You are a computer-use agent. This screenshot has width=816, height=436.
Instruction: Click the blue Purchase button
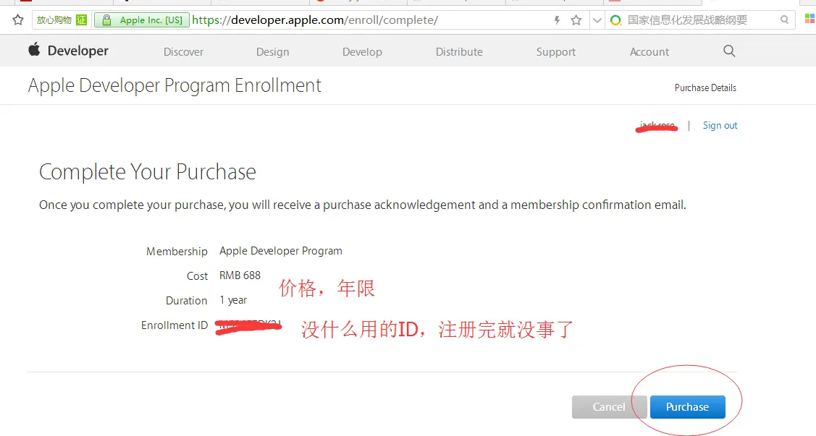click(687, 407)
